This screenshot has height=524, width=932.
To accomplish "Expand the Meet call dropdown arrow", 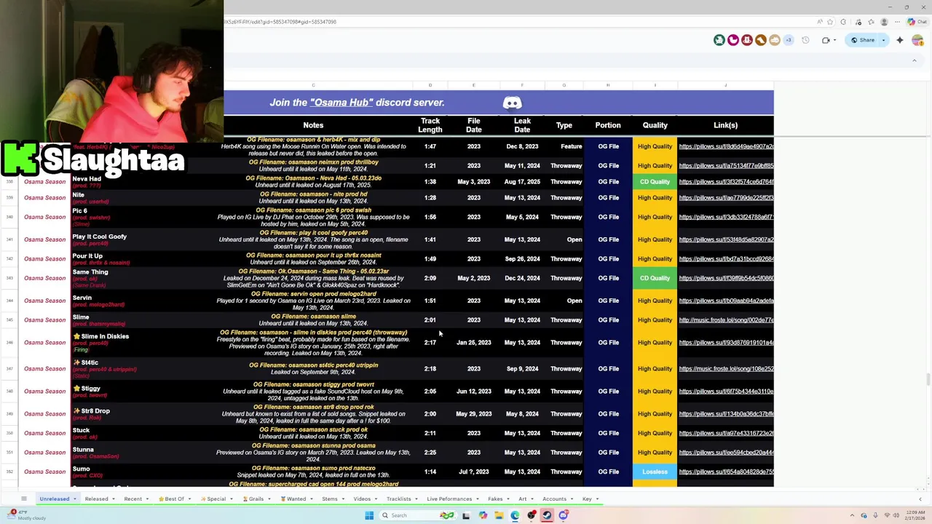I will [x=834, y=40].
